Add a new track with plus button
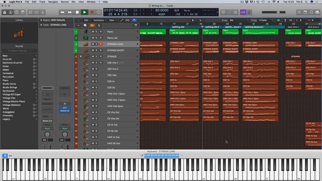Image resolution: width=322 pixels, height=181 pixels. [x=78, y=26]
